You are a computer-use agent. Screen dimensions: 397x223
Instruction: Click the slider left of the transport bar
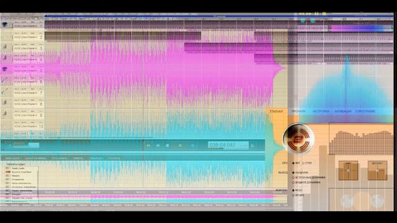click(x=27, y=145)
